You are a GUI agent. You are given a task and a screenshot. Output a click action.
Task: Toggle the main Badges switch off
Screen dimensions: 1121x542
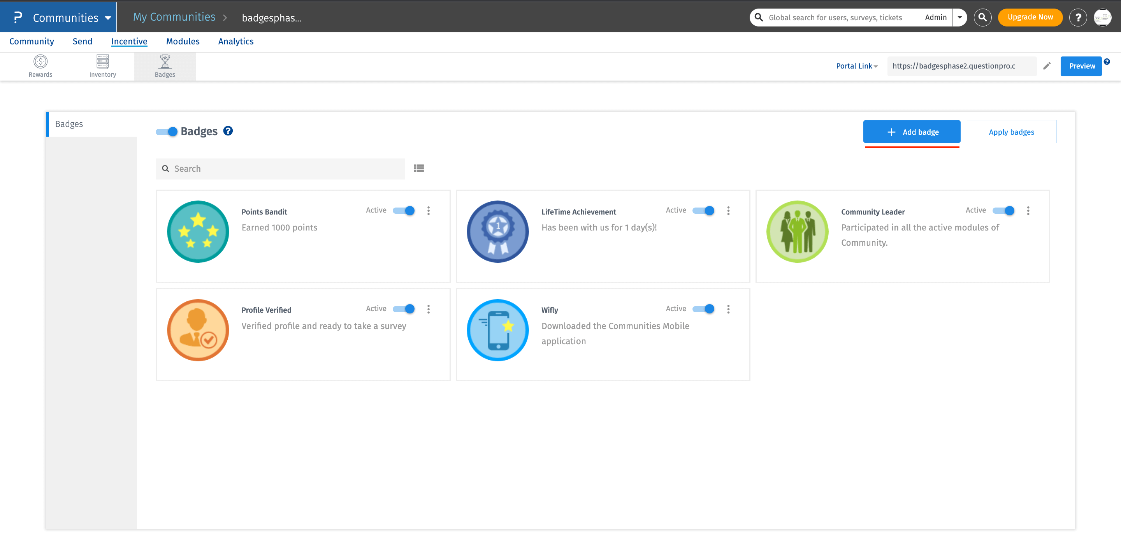[x=167, y=132]
